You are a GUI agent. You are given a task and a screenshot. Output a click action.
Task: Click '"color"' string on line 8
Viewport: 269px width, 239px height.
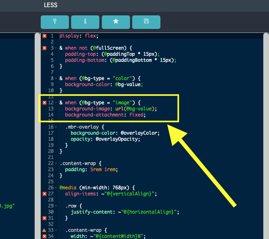click(x=123, y=78)
